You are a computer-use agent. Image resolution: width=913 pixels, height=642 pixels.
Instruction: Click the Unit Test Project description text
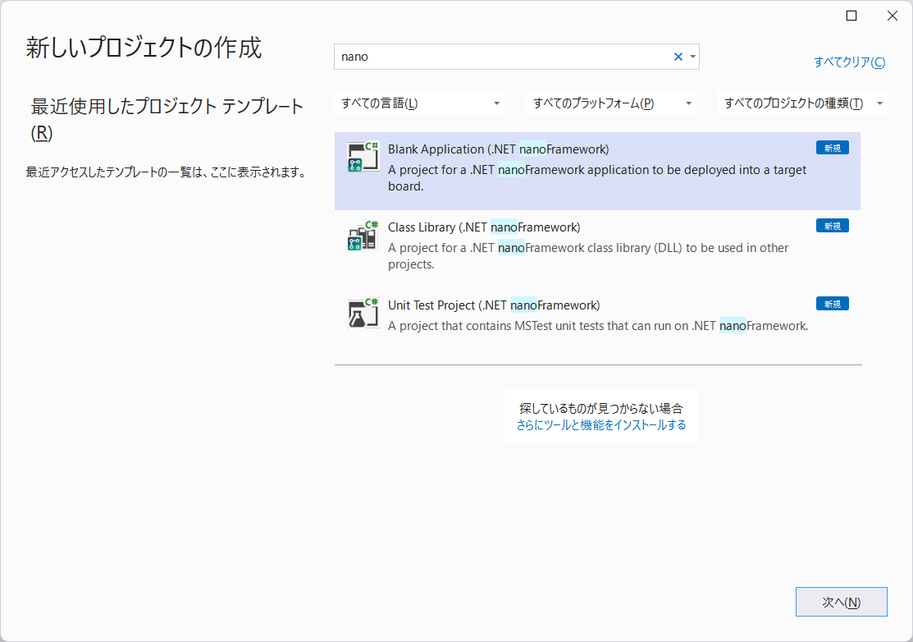[598, 326]
